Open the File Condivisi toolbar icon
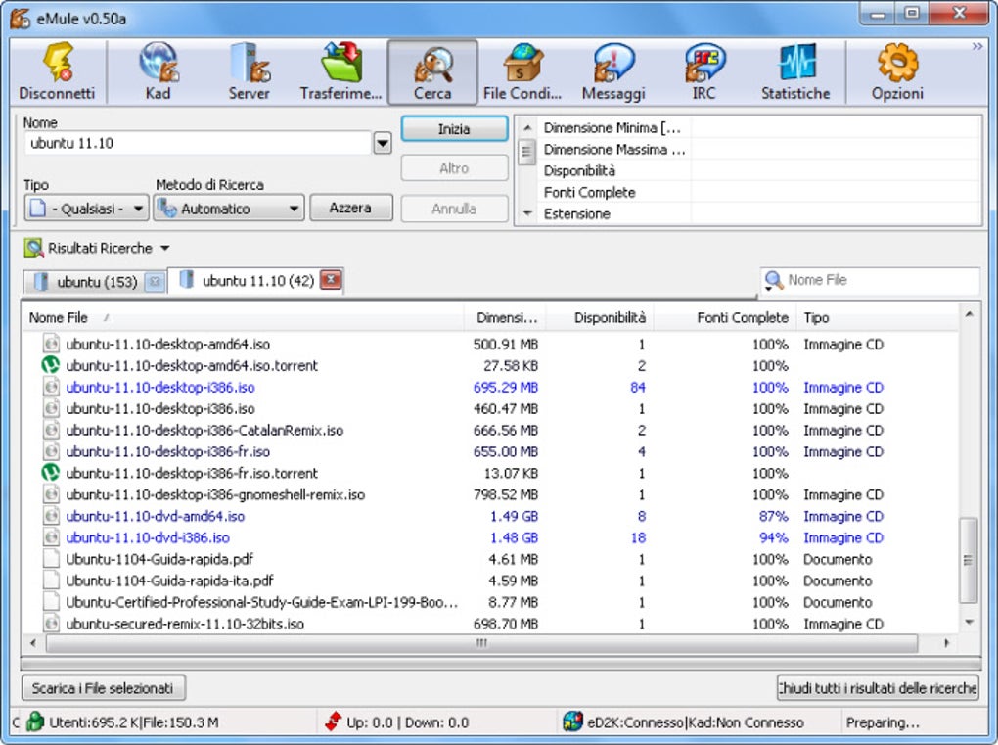998x745 pixels. point(522,62)
